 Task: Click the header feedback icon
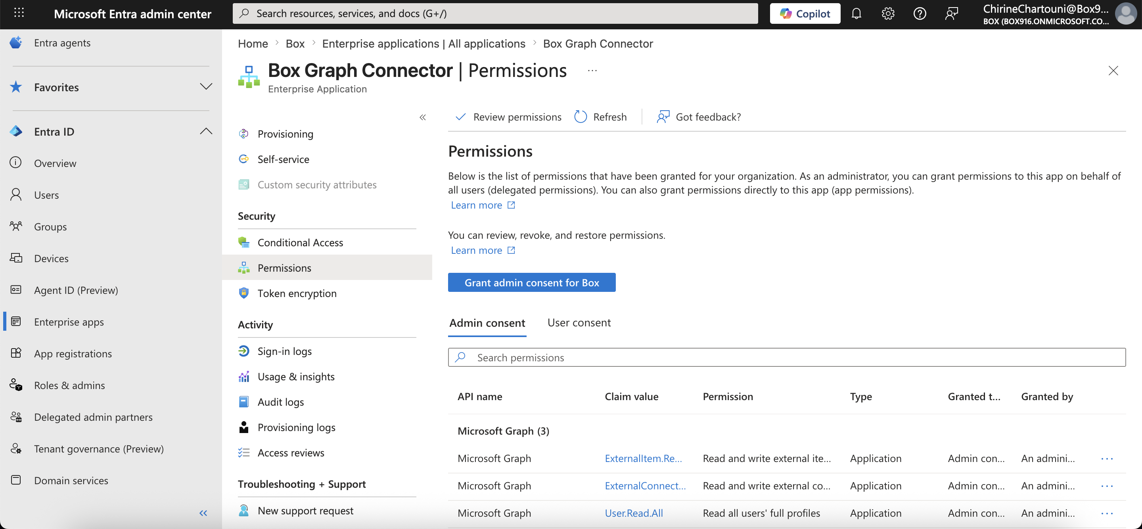(x=951, y=14)
